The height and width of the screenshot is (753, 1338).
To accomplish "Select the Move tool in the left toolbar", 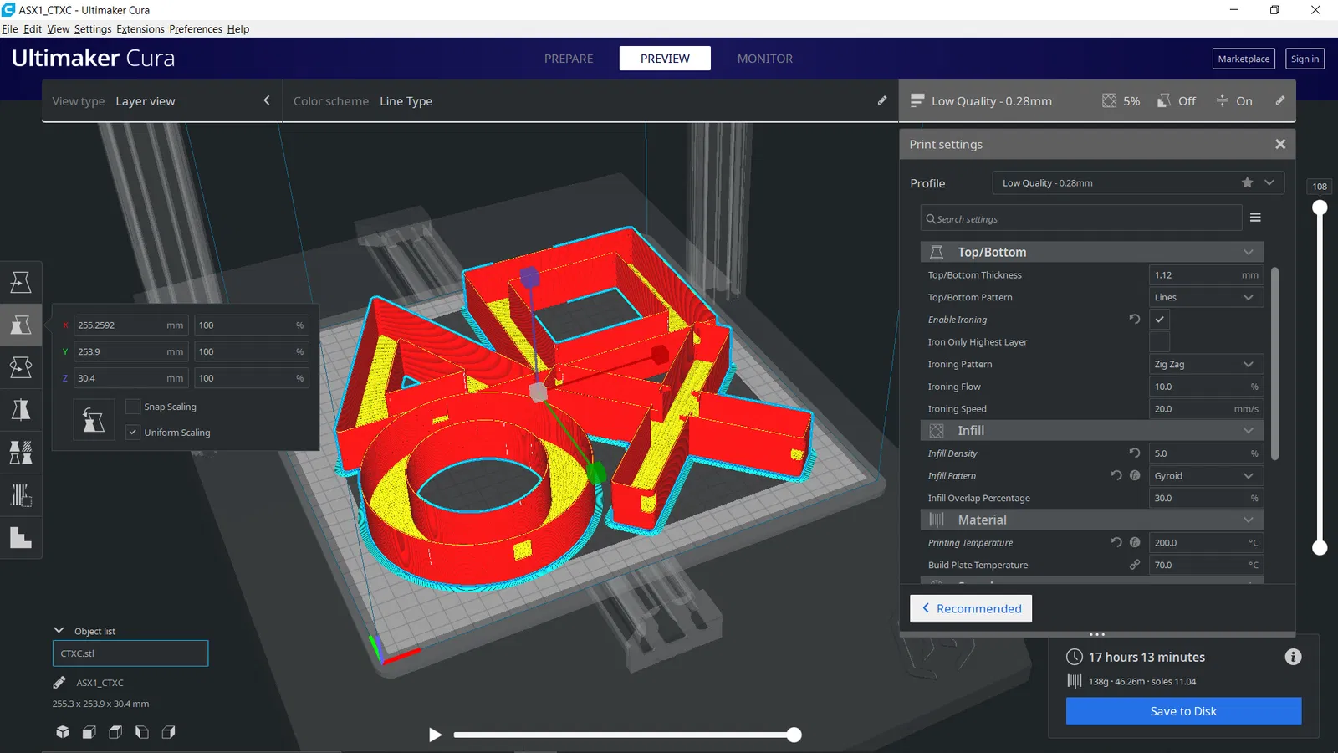I will pyautogui.click(x=21, y=282).
